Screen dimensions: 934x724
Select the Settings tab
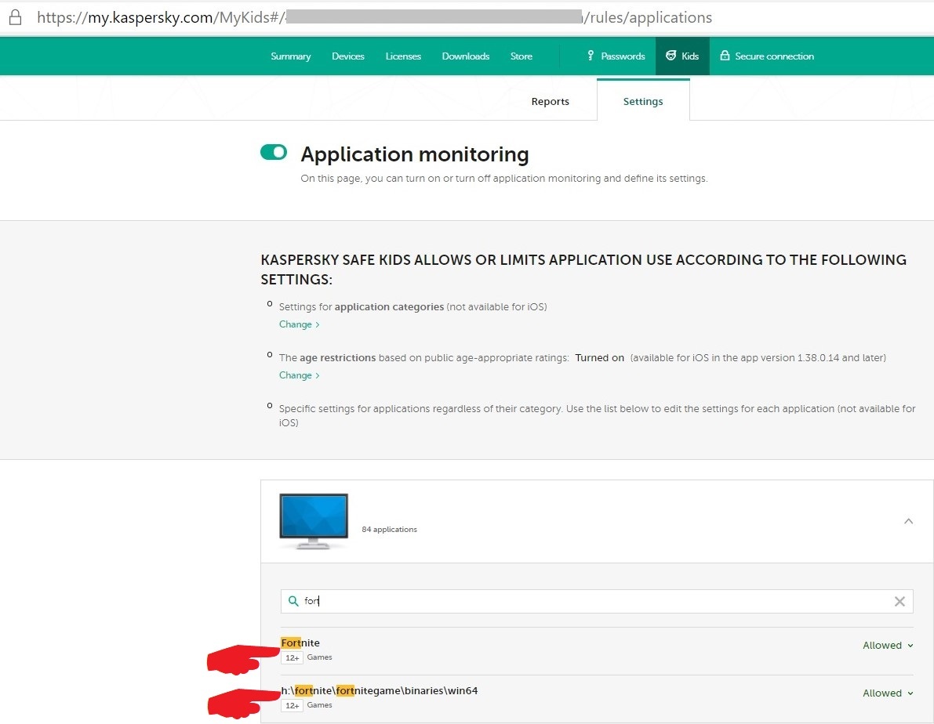(643, 101)
